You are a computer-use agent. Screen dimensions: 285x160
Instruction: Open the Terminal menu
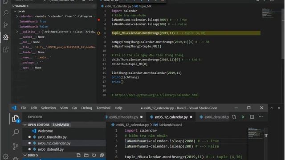click(x=103, y=108)
